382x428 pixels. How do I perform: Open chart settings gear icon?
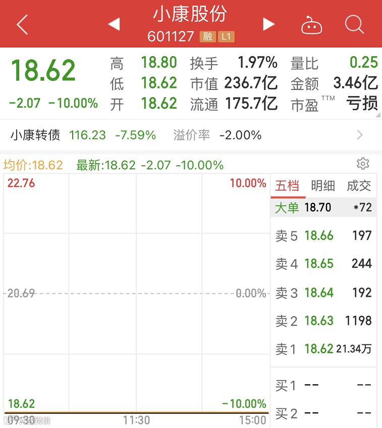pyautogui.click(x=363, y=164)
